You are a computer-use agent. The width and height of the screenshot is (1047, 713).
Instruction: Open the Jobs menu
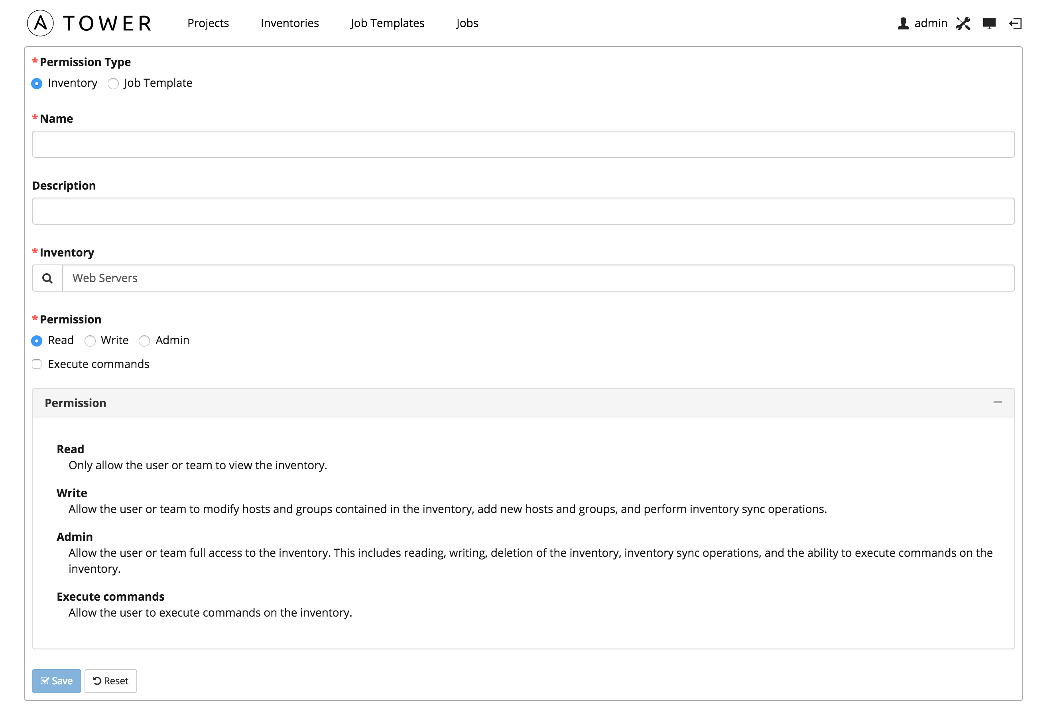467,23
